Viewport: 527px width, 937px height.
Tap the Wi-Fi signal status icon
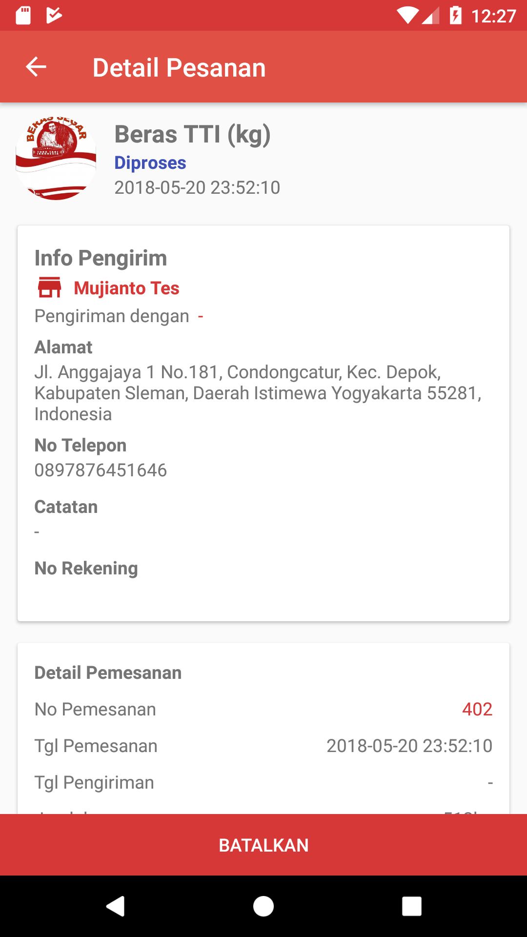click(x=407, y=16)
